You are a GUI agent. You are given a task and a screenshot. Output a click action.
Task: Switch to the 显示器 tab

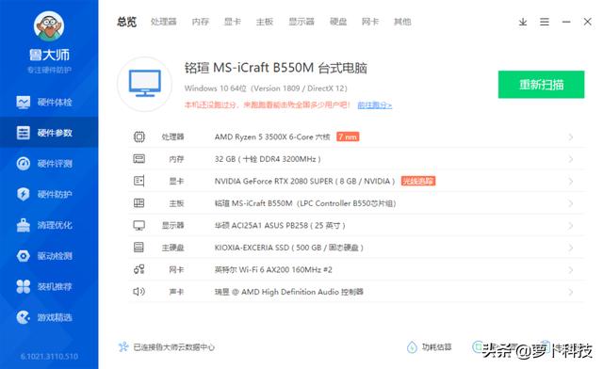pyautogui.click(x=301, y=22)
